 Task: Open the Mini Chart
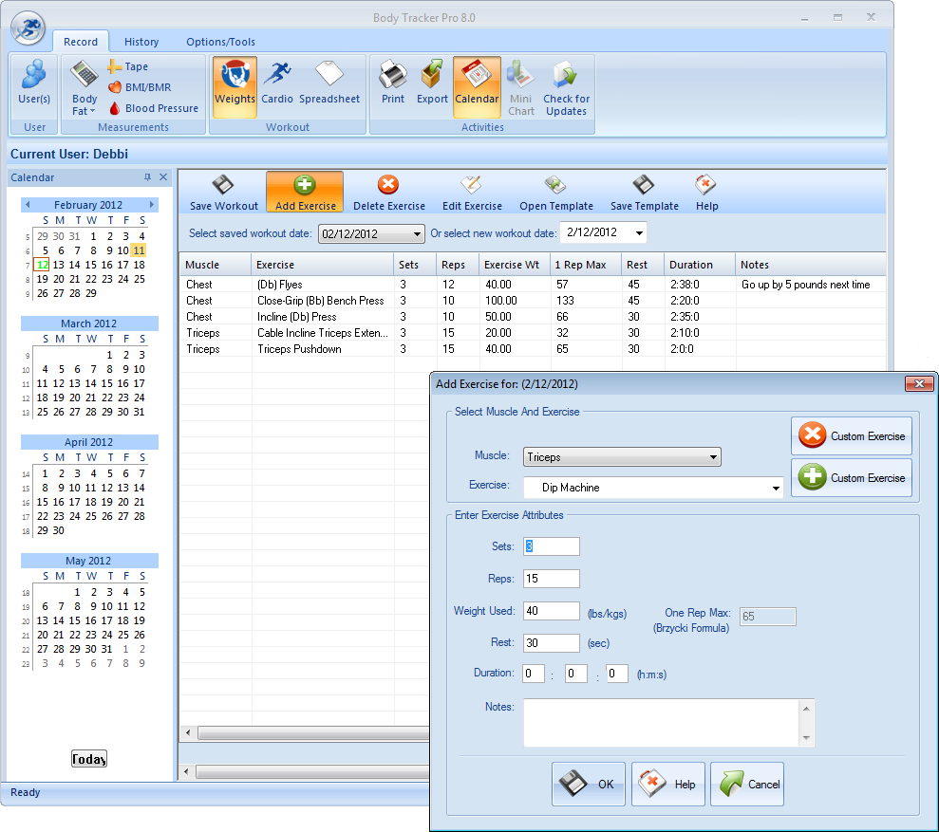point(521,88)
